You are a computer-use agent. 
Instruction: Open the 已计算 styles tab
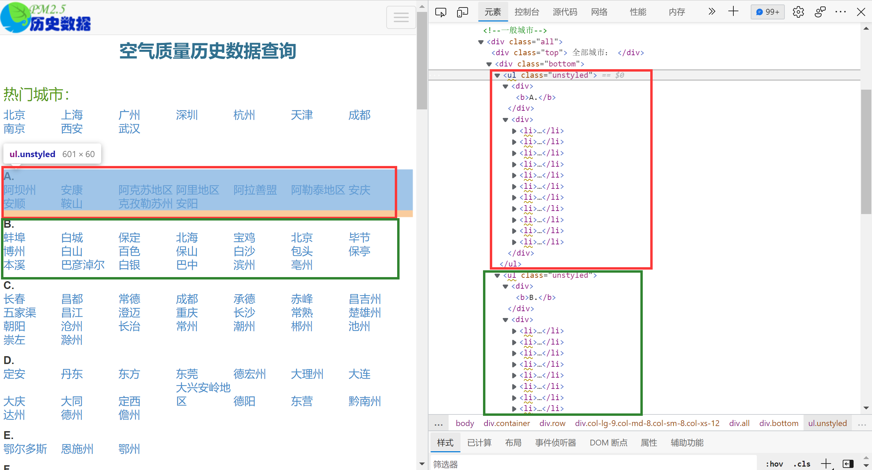click(x=479, y=443)
